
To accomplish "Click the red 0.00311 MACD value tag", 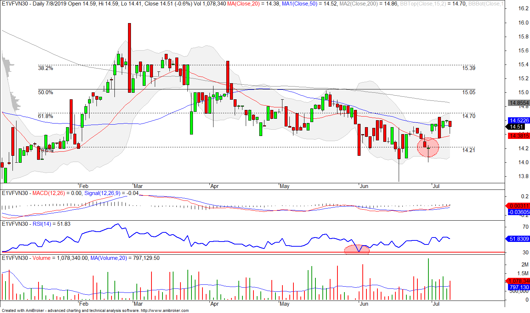I will 519,206.
